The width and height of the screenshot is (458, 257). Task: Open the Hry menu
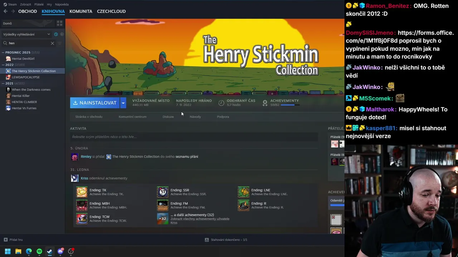tap(49, 5)
